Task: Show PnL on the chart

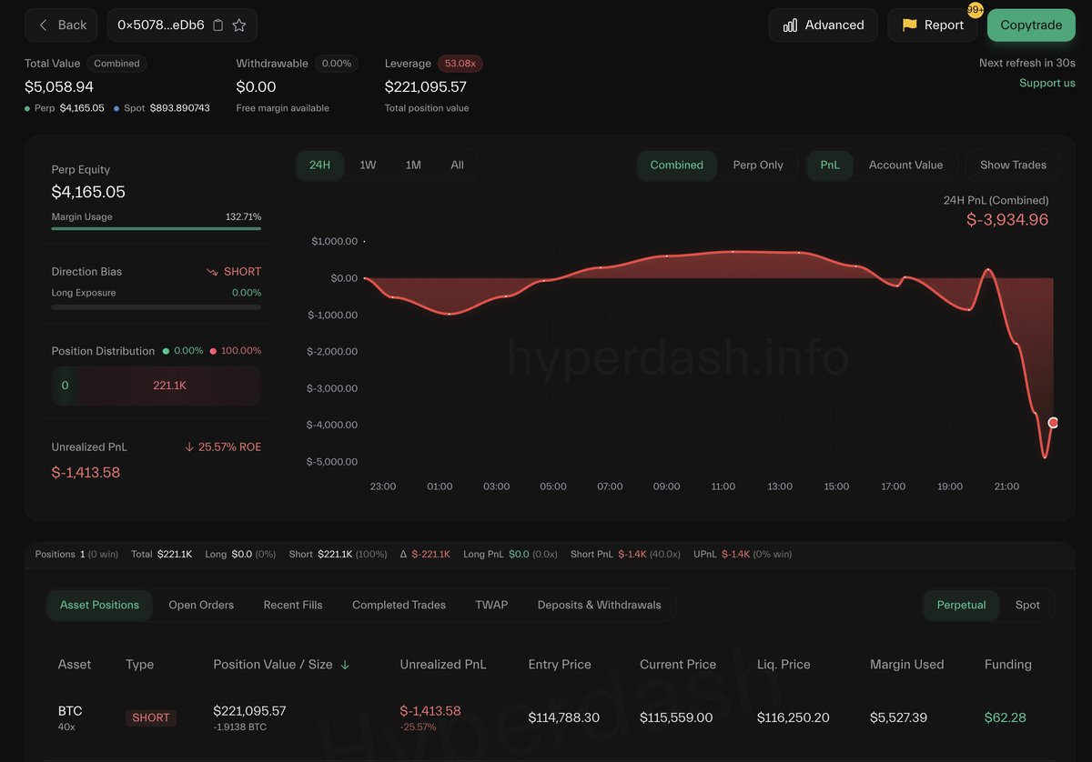Action: coord(830,165)
